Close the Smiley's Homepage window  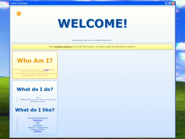coord(173,3)
